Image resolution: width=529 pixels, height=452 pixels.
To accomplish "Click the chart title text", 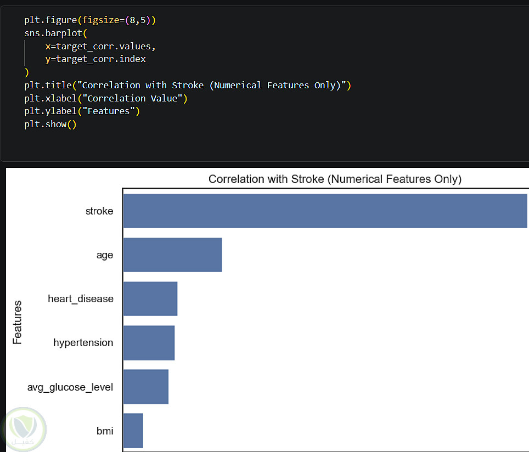I will coord(335,179).
